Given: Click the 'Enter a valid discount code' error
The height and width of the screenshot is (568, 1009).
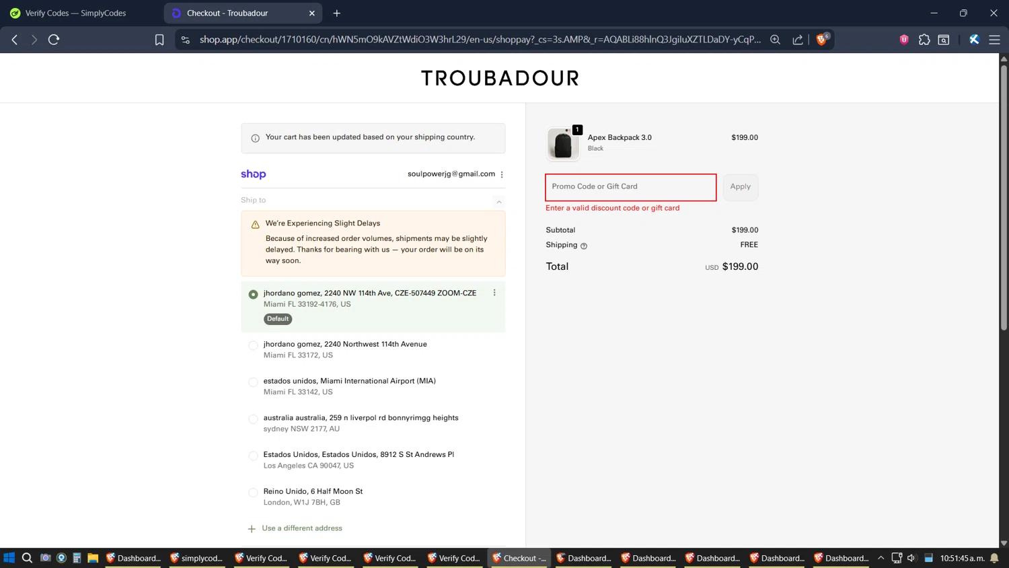Looking at the screenshot, I should 612,208.
